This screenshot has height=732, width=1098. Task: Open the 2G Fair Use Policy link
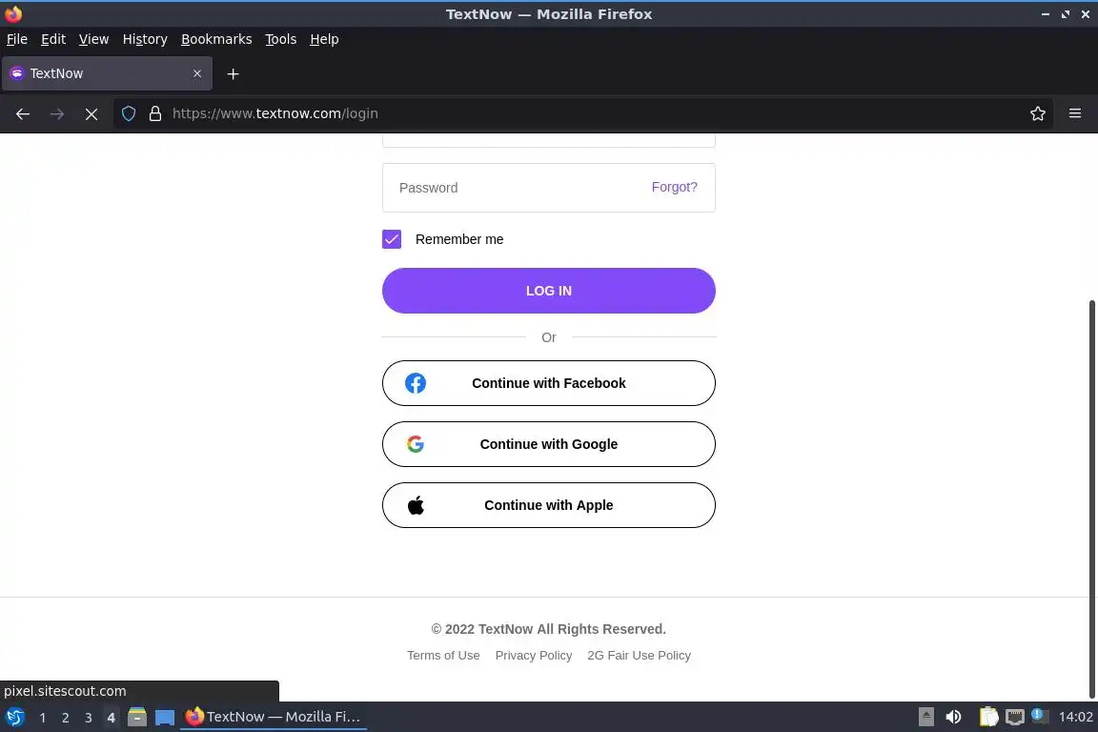click(640, 656)
